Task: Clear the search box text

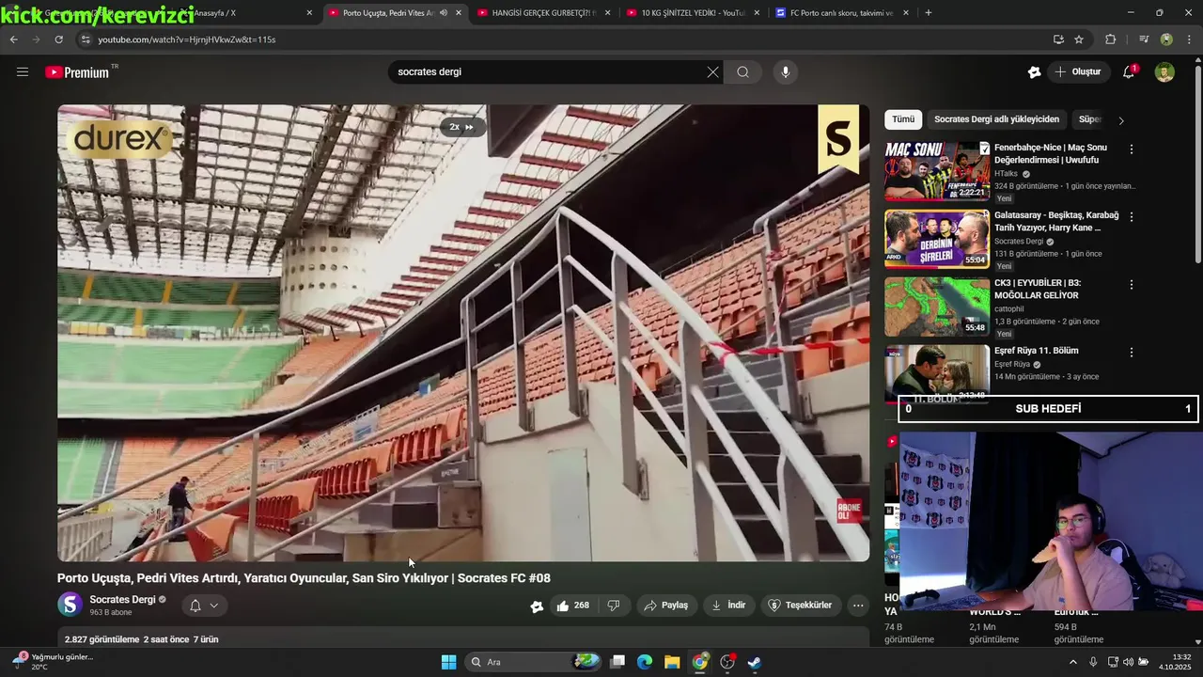Action: pyautogui.click(x=712, y=71)
